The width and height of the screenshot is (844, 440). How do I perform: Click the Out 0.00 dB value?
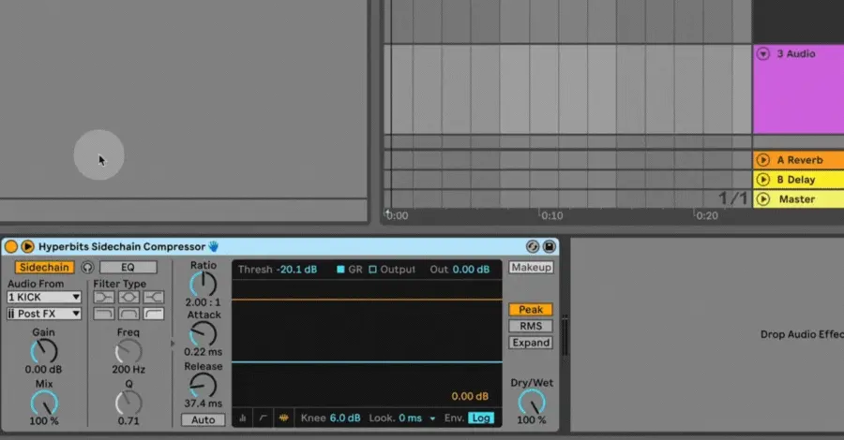(x=471, y=270)
